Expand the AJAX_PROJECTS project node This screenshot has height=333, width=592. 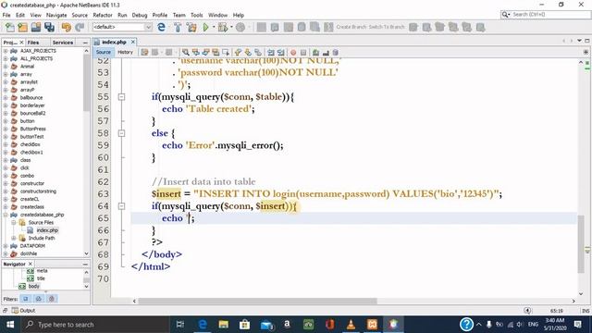click(6, 51)
